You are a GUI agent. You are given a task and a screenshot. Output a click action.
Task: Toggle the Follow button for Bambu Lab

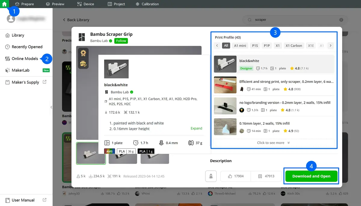click(121, 41)
